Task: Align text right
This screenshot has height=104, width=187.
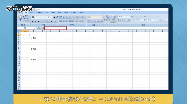Action: pyautogui.click(x=66, y=21)
